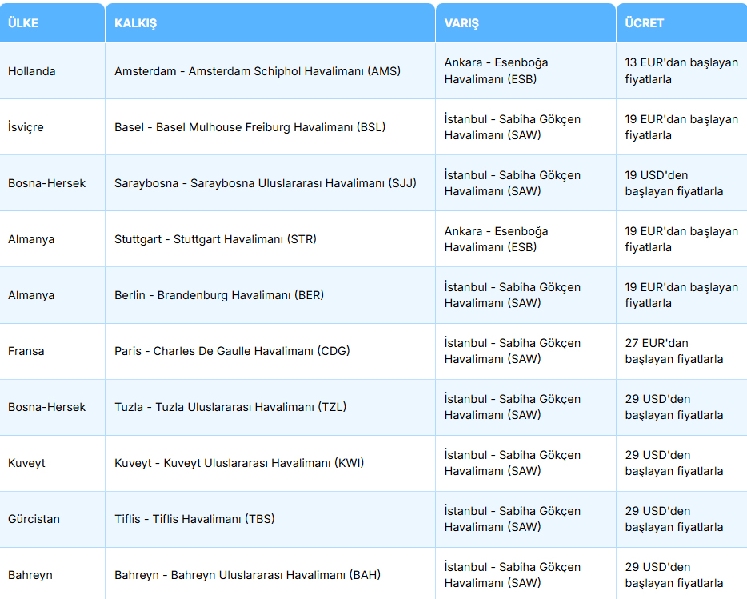This screenshot has height=599, width=747.
Task: Click the ÜCRET column header
Action: point(645,23)
